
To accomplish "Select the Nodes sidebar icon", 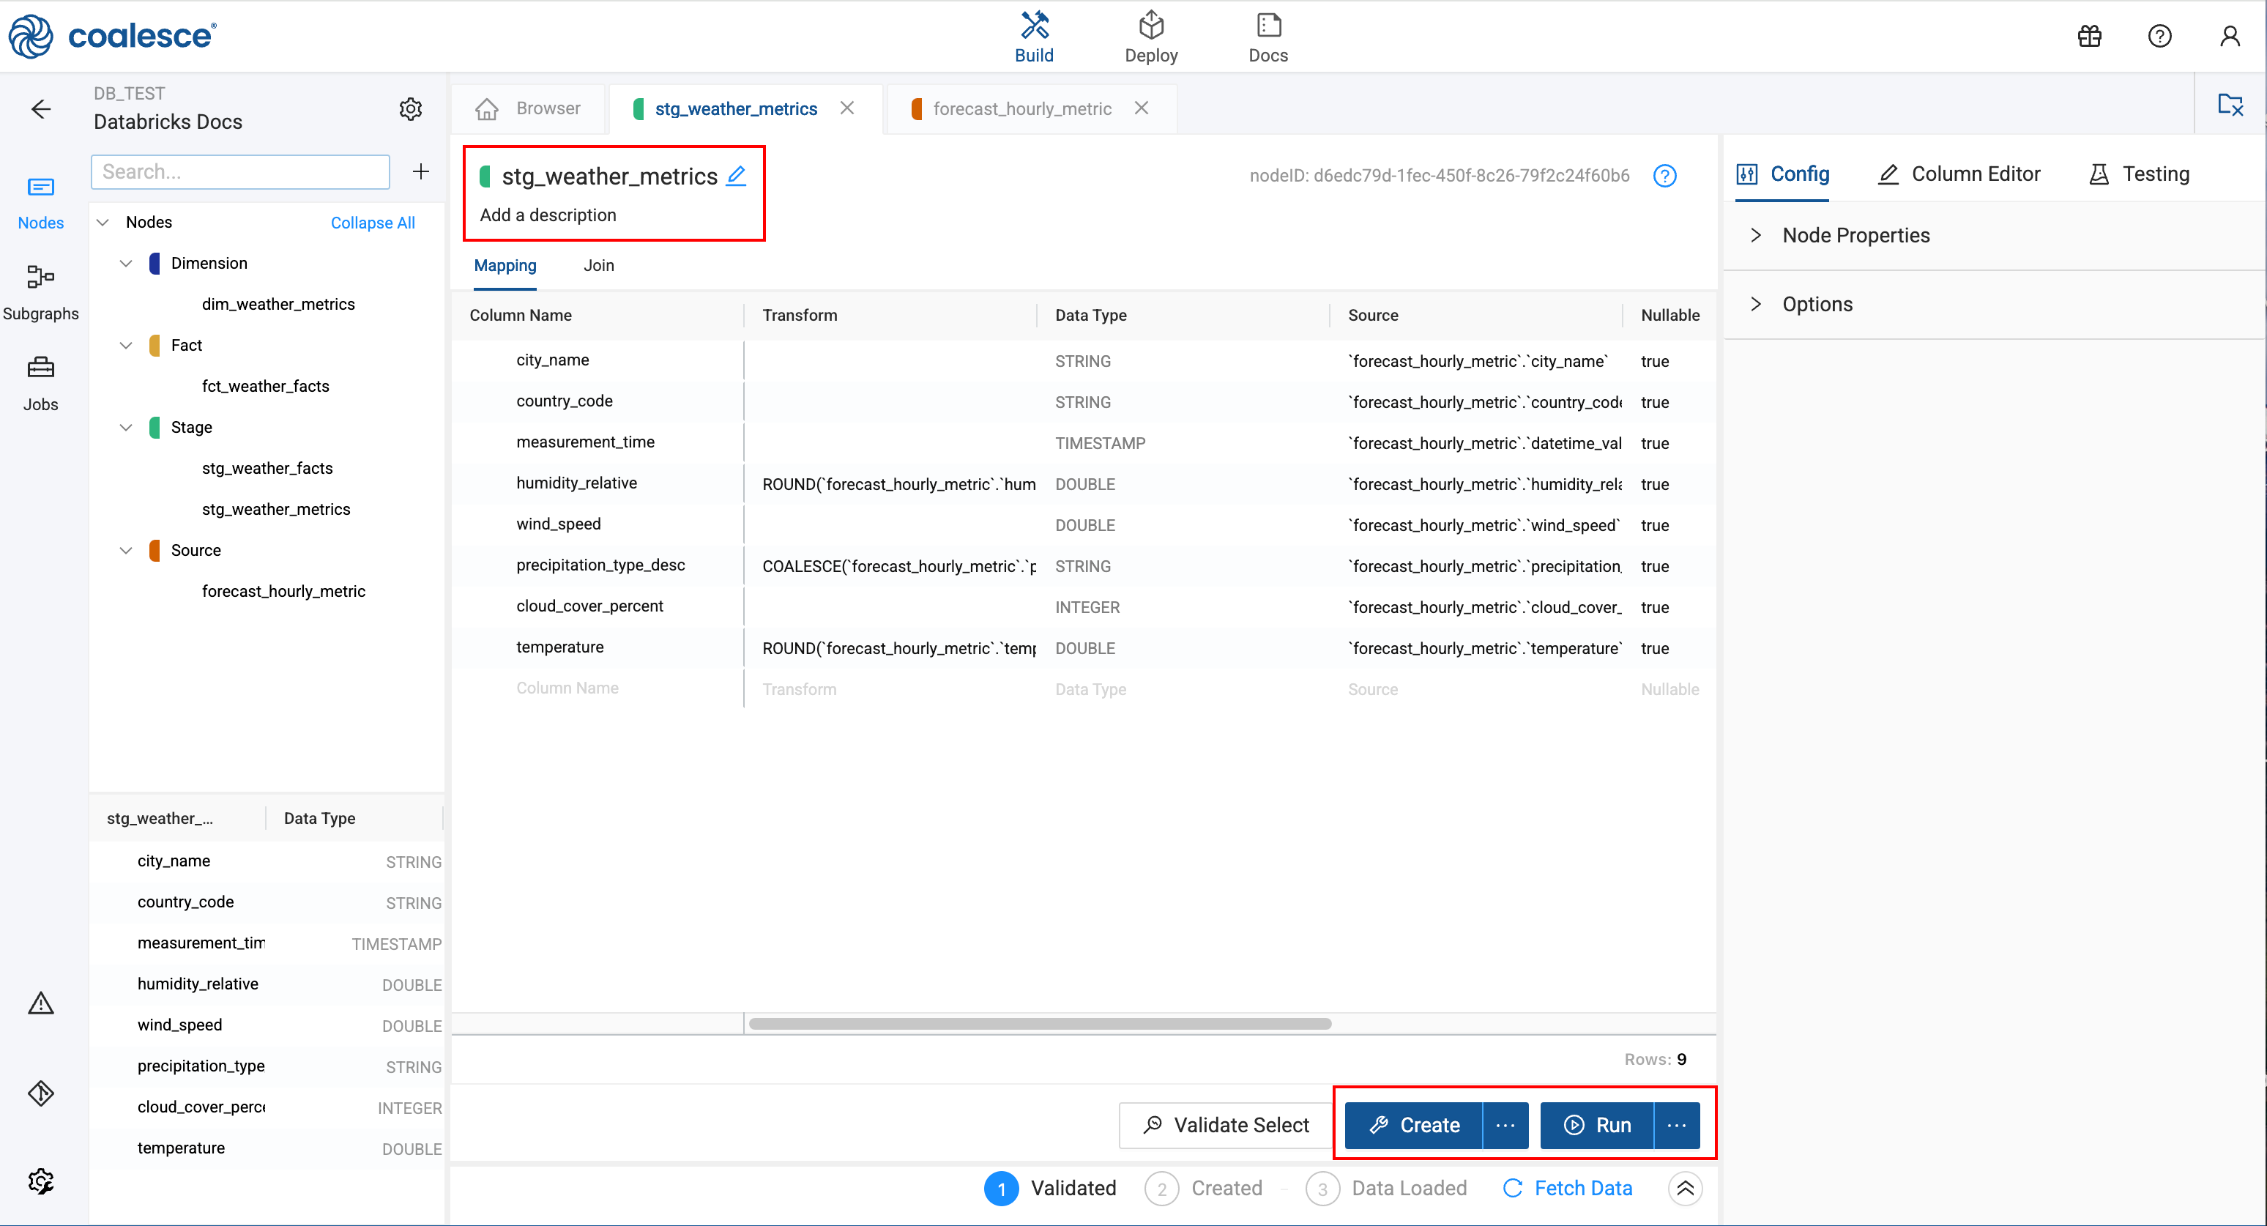I will click(40, 202).
